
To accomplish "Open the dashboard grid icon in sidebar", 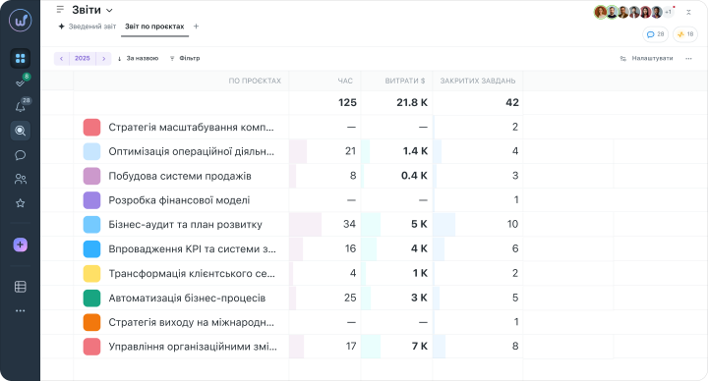I will 21,59.
